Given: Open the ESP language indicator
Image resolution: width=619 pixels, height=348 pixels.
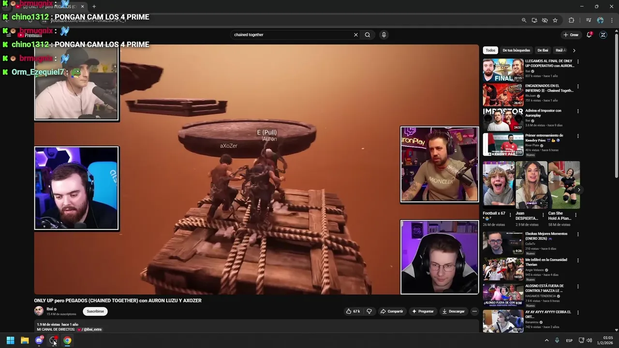Looking at the screenshot, I should (x=570, y=340).
